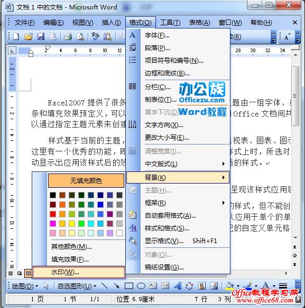Click the ruler tab stop selector

click(12, 51)
